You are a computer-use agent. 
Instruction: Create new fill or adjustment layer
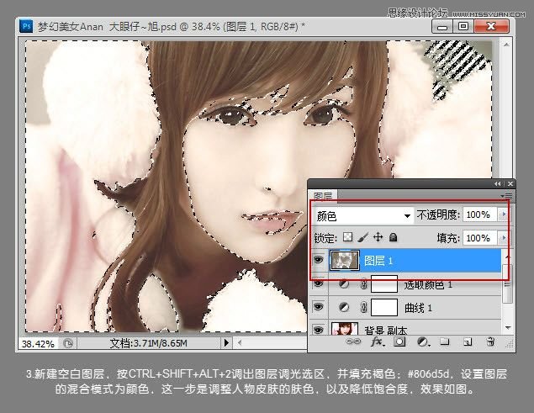tap(423, 342)
